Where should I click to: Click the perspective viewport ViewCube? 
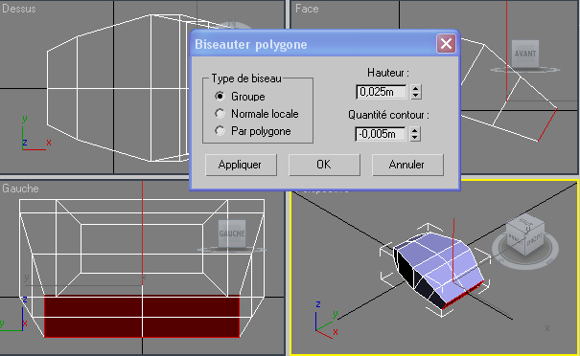pos(525,234)
